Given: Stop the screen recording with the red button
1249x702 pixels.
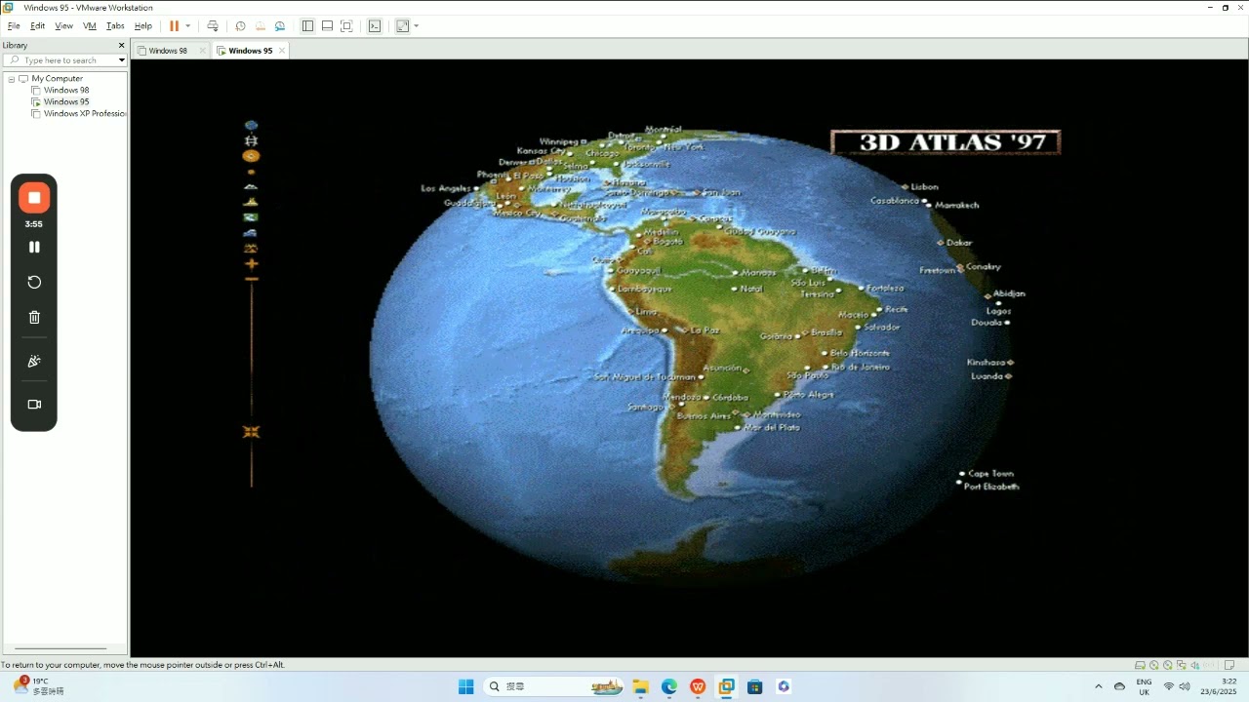Looking at the screenshot, I should click(x=34, y=198).
